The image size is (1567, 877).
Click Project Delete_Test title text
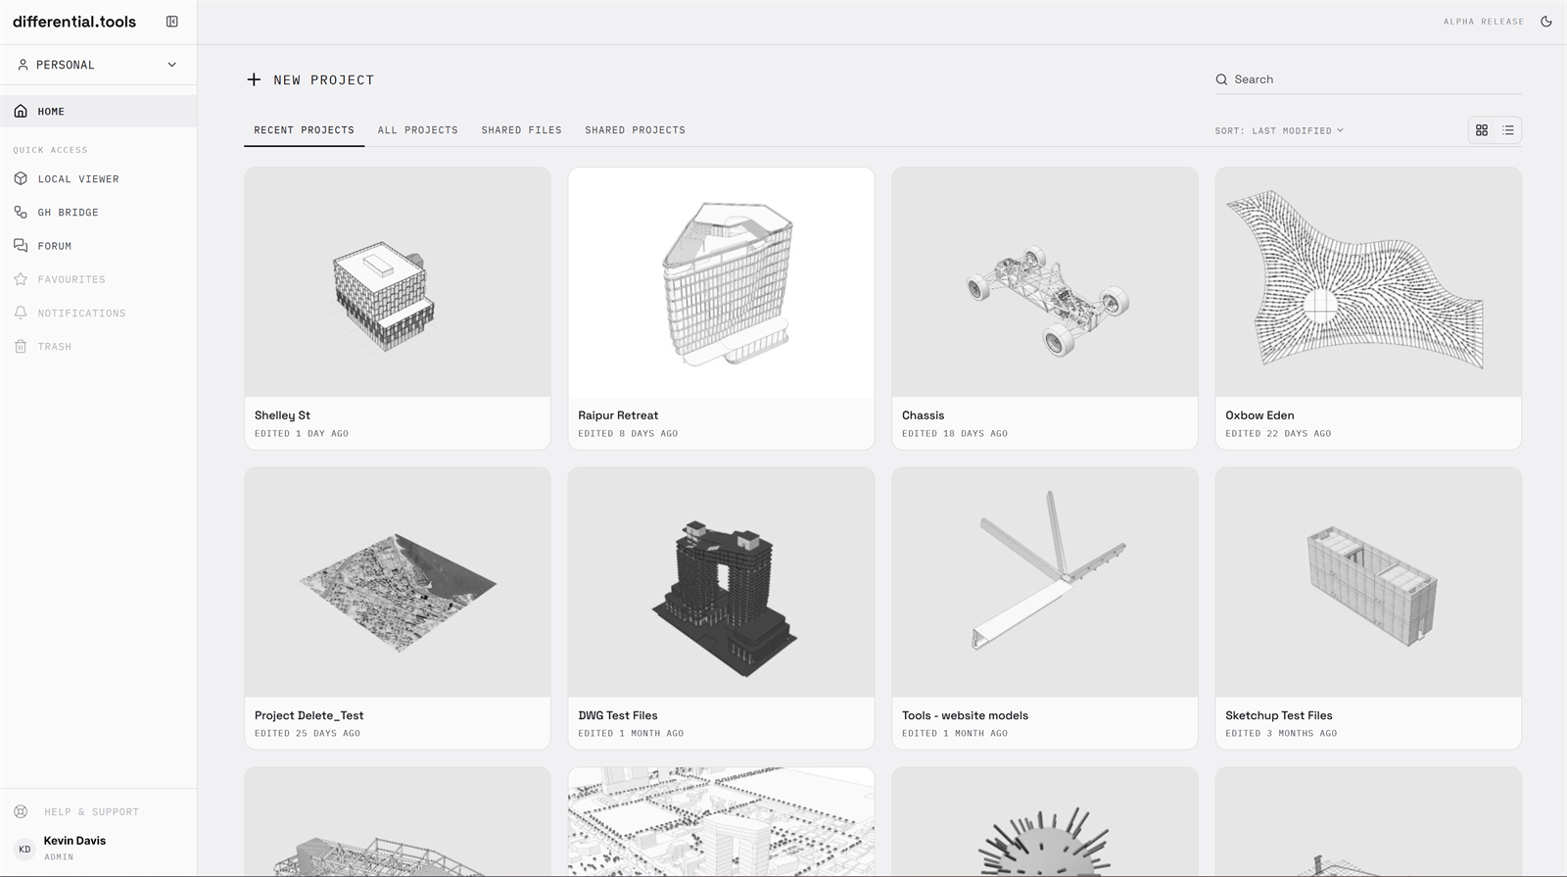(x=309, y=715)
